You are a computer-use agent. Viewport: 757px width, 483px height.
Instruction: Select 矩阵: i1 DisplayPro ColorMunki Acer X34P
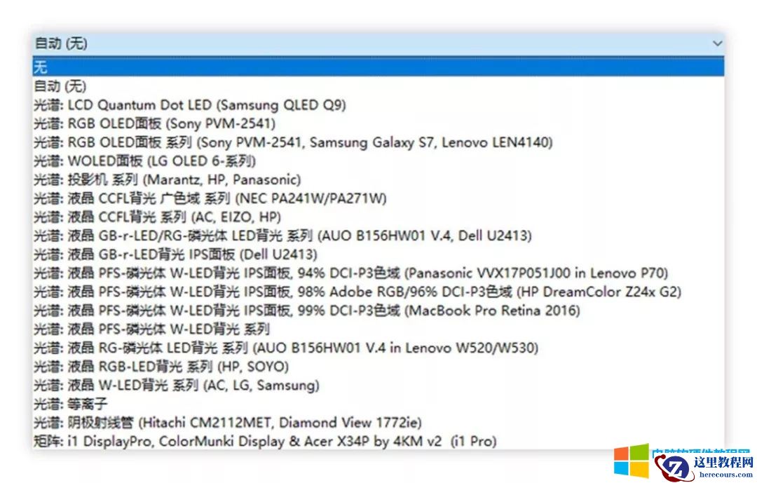378,441
